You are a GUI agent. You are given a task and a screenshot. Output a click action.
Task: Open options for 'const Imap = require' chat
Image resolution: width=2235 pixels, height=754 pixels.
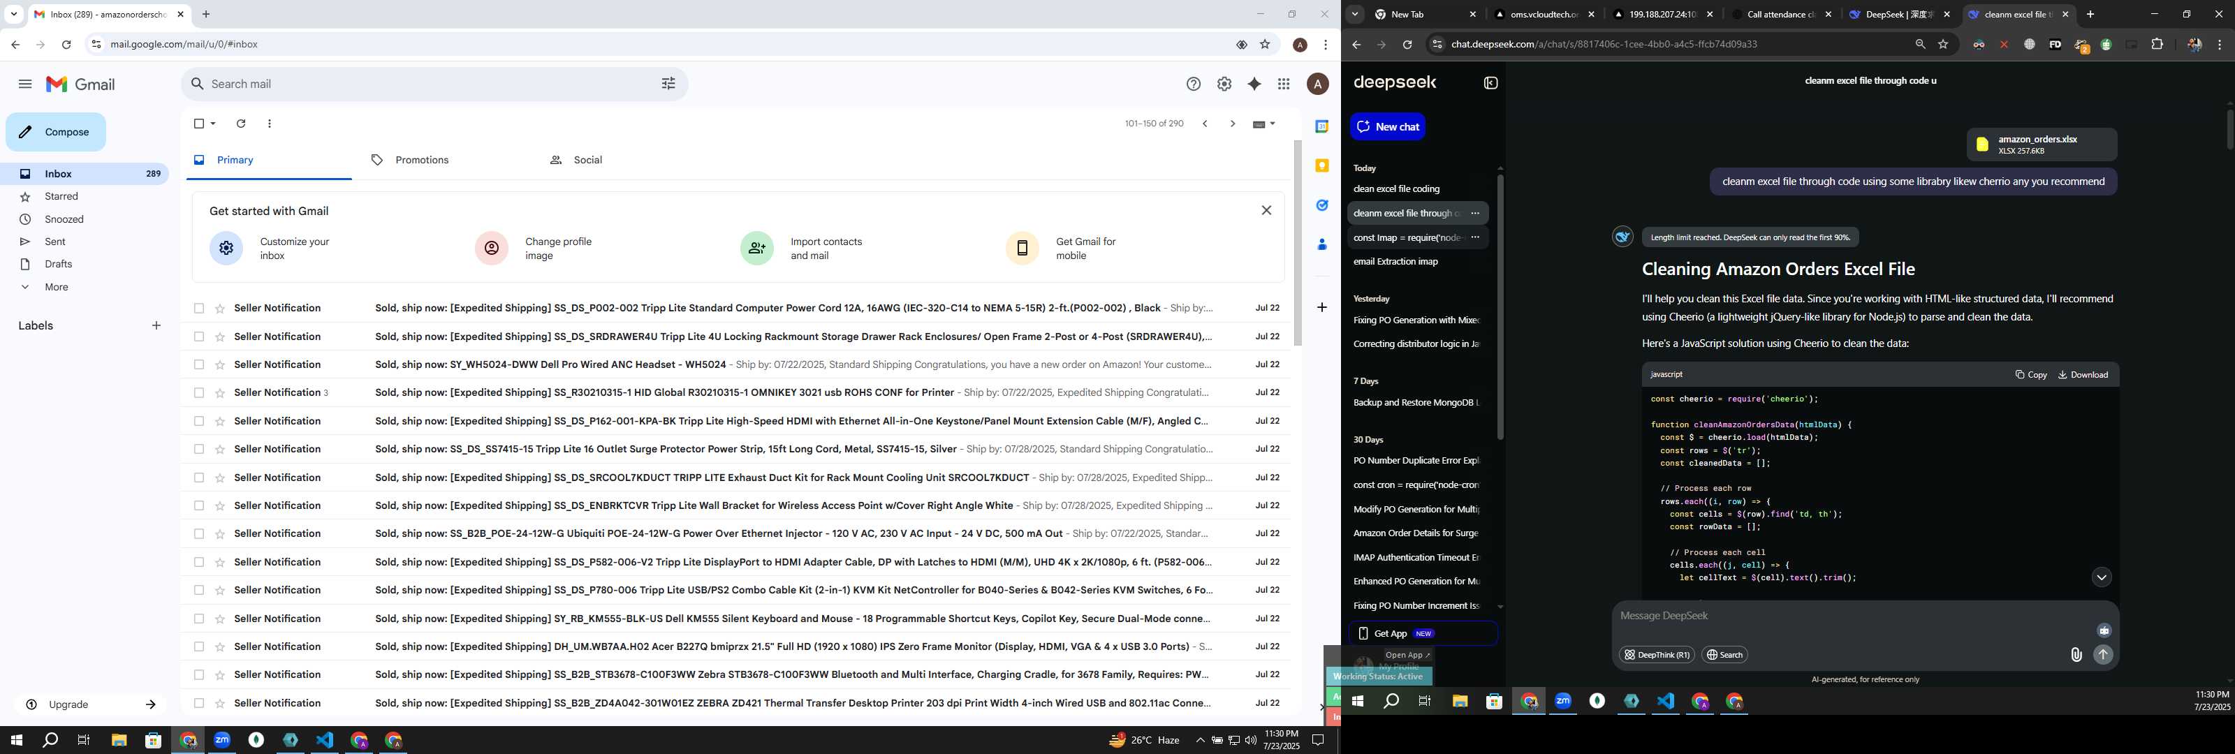point(1475,238)
